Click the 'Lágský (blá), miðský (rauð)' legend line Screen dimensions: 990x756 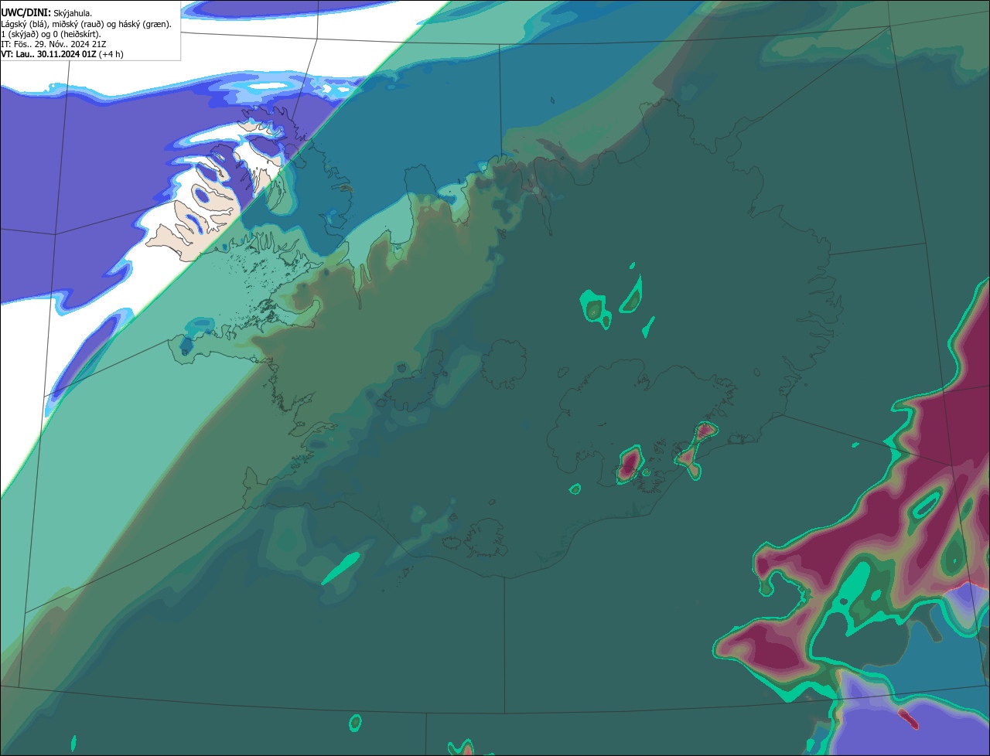[x=87, y=24]
